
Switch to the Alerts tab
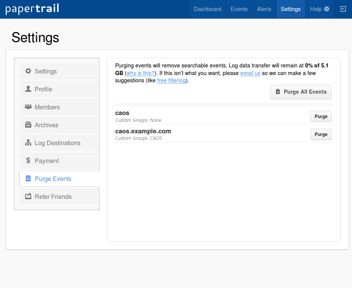[x=264, y=9]
